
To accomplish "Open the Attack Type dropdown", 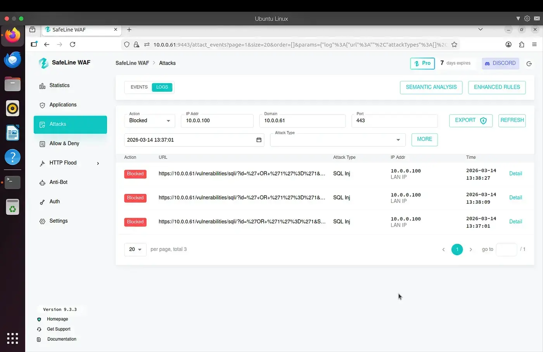I will pos(338,140).
